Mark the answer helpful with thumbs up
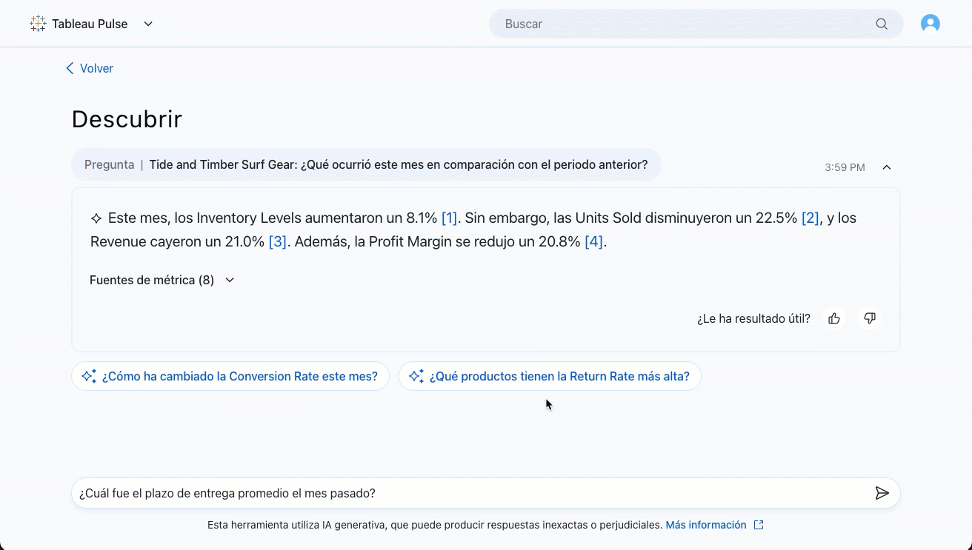The image size is (972, 550). point(834,318)
